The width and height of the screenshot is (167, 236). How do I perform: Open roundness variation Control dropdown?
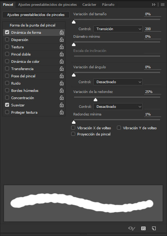tap(118, 106)
